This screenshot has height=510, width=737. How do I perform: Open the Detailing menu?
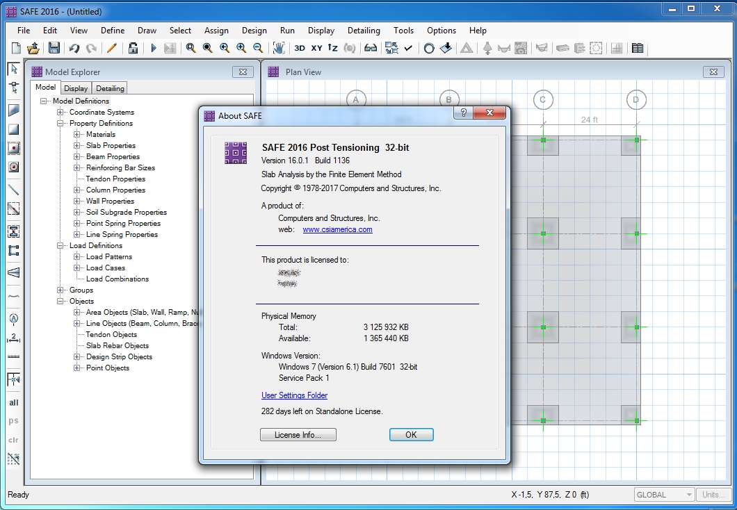[x=364, y=31]
